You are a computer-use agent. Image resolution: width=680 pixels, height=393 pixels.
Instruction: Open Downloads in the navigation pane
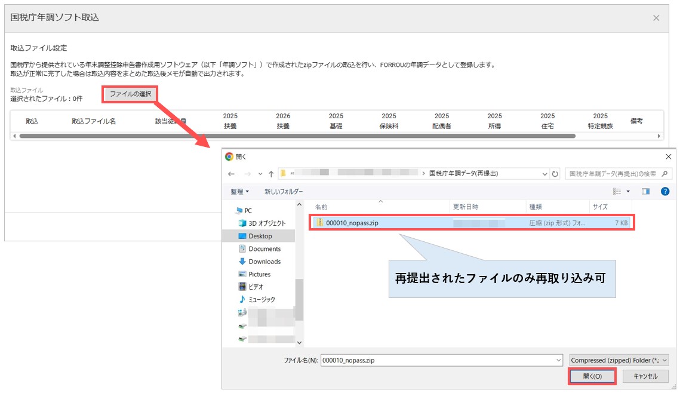(260, 262)
